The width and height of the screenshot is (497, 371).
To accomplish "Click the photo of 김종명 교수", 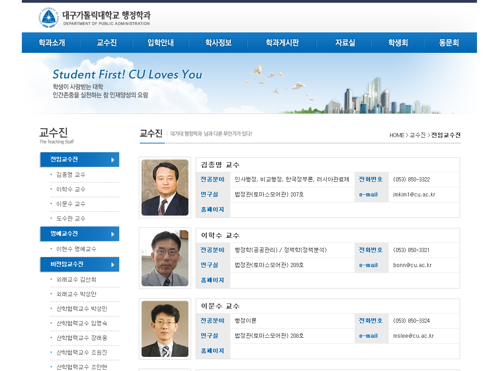I will [165, 188].
